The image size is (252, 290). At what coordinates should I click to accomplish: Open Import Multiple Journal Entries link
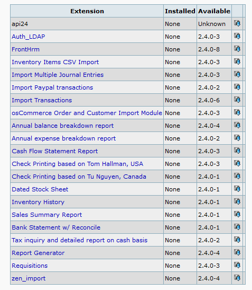click(x=58, y=75)
